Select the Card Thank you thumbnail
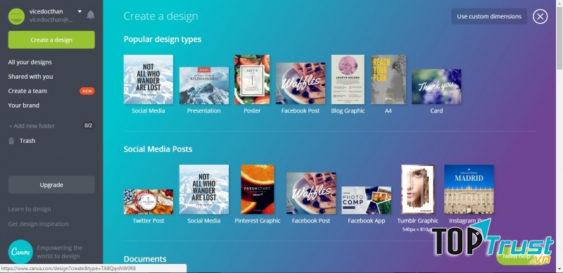 coord(436,87)
